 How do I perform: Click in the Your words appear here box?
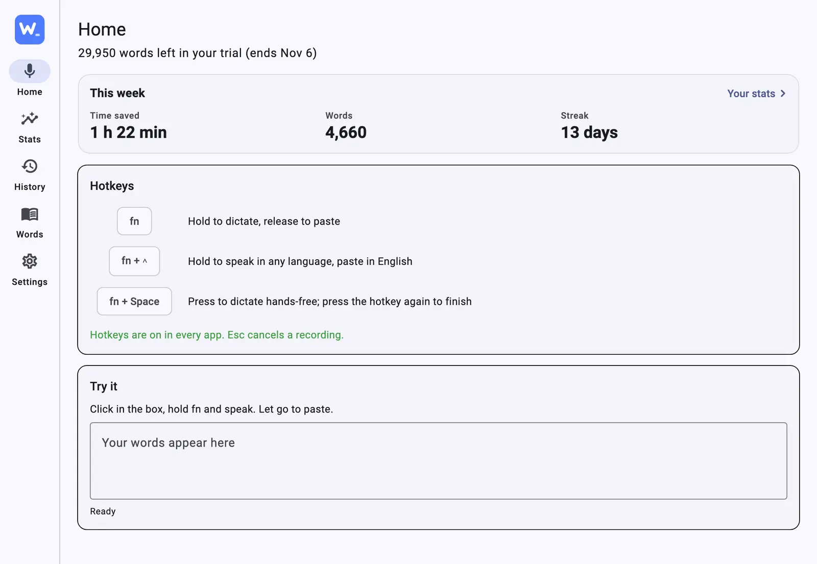[438, 460]
